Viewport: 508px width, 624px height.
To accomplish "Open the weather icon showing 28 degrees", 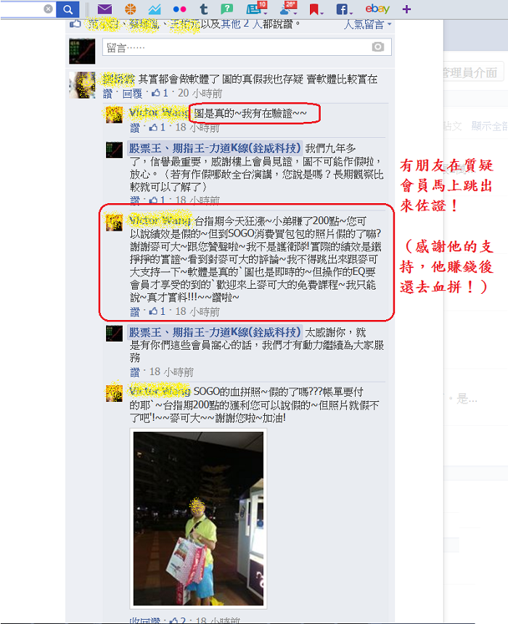I will (x=288, y=8).
